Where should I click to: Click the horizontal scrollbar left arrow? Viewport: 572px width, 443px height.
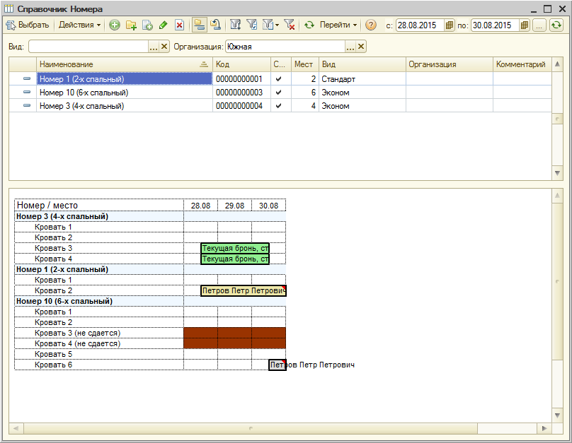[16, 428]
